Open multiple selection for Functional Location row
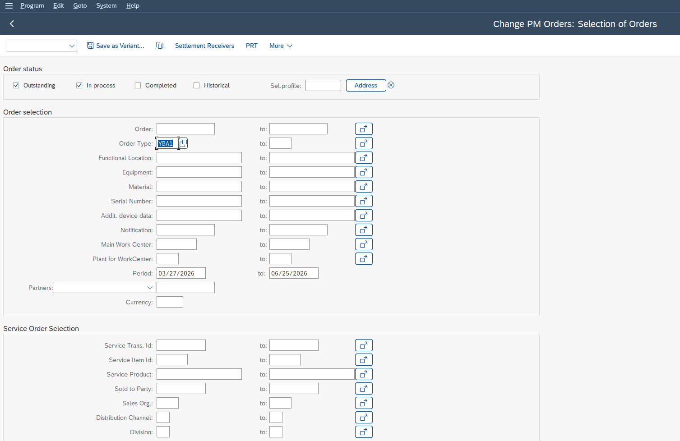Viewport: 680px width, 441px height. coord(364,158)
